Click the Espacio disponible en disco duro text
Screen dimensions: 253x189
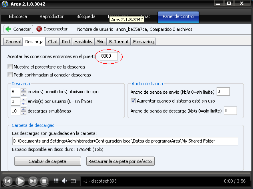58,149
